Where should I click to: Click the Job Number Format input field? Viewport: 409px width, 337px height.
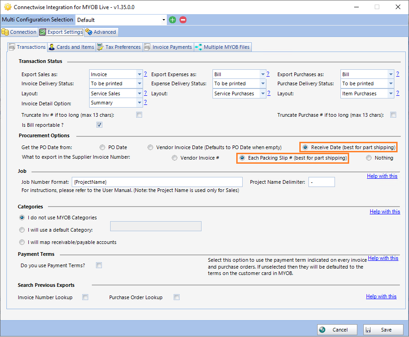(157, 182)
